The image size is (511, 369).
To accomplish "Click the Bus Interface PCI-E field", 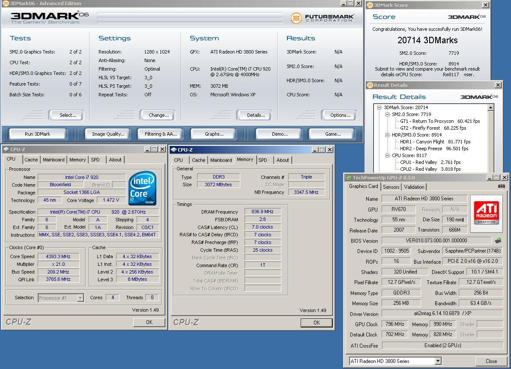I will click(472, 261).
